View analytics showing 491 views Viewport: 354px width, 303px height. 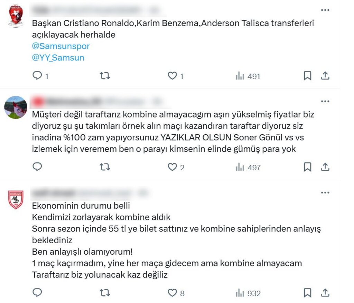(x=248, y=76)
